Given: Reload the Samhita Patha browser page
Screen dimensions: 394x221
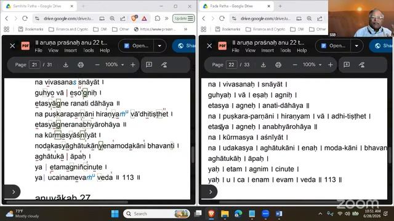Looking at the screenshot, I should pos(25,18).
